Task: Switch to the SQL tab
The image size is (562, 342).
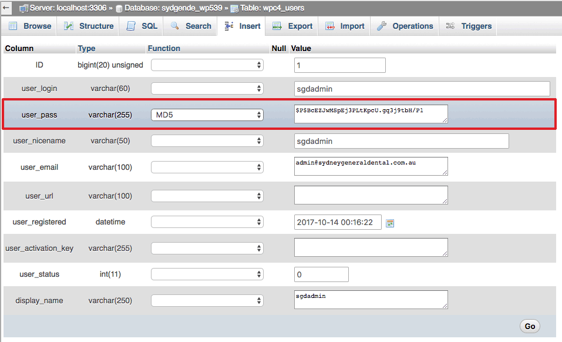Action: click(142, 26)
